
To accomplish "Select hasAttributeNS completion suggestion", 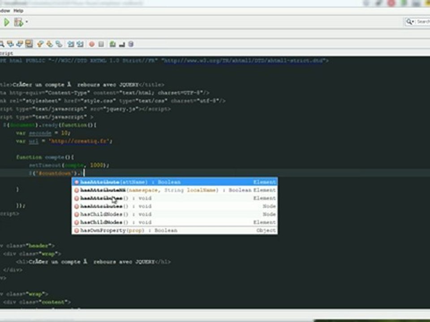I will 175,190.
